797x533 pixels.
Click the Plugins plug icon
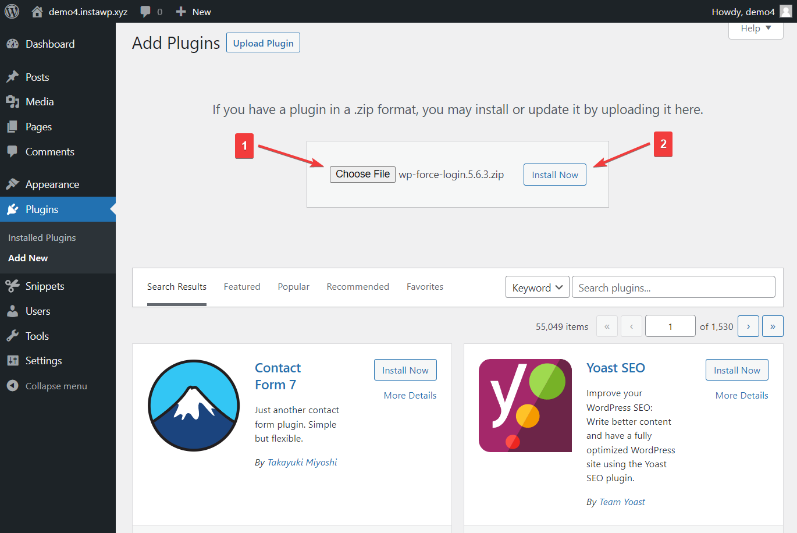pos(13,209)
